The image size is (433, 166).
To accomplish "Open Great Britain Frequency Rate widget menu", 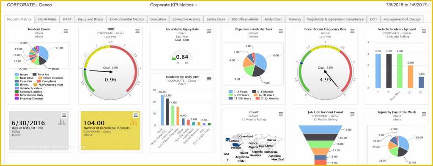I will (x=352, y=31).
